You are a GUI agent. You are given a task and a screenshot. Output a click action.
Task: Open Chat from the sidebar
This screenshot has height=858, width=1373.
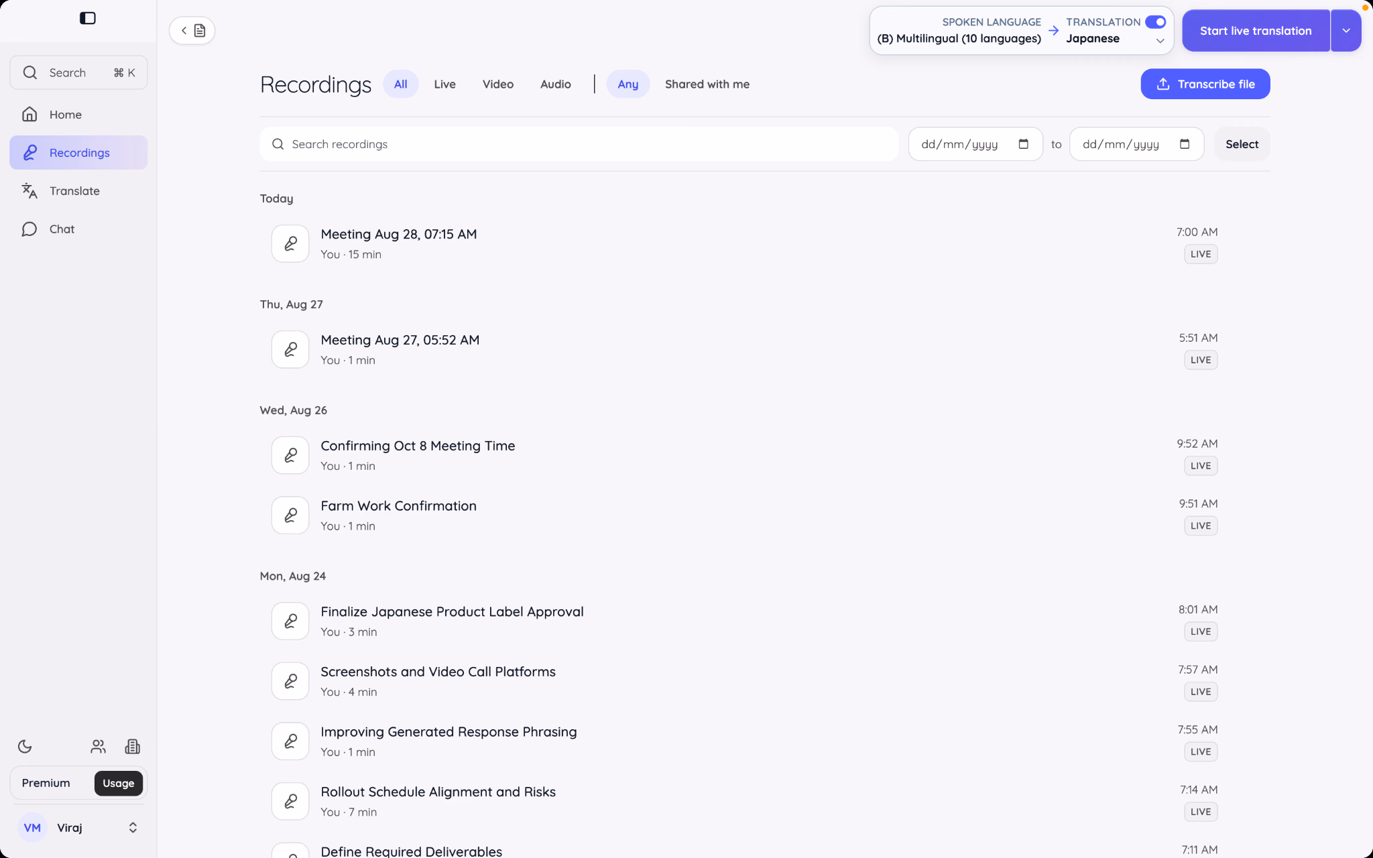(x=78, y=229)
